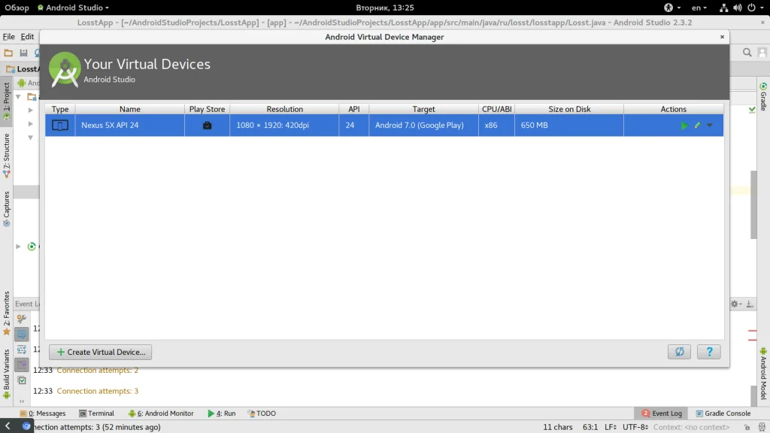Viewport: 770px width, 433px height.
Task: Open the Captures tool window tab
Action: pos(6,209)
